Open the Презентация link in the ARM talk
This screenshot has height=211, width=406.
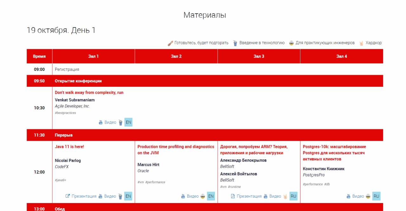[249, 196]
